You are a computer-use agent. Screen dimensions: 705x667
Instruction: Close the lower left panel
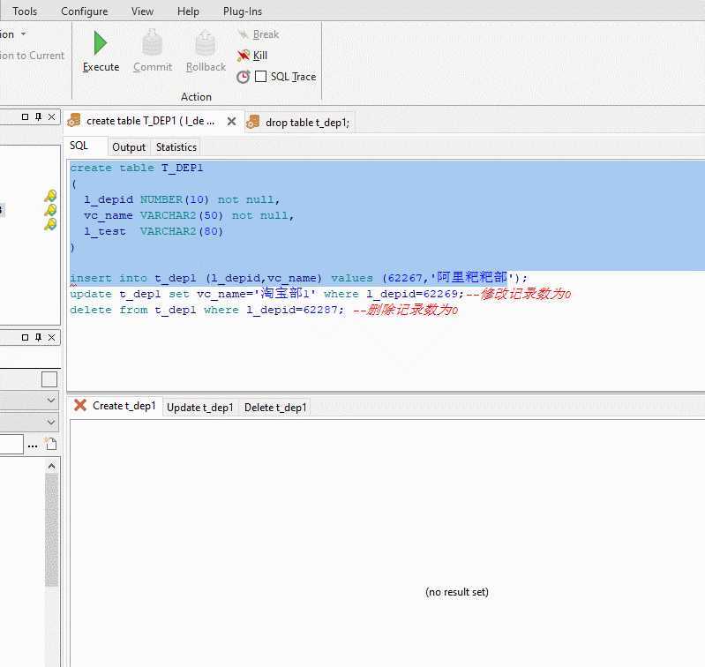pyautogui.click(x=52, y=337)
